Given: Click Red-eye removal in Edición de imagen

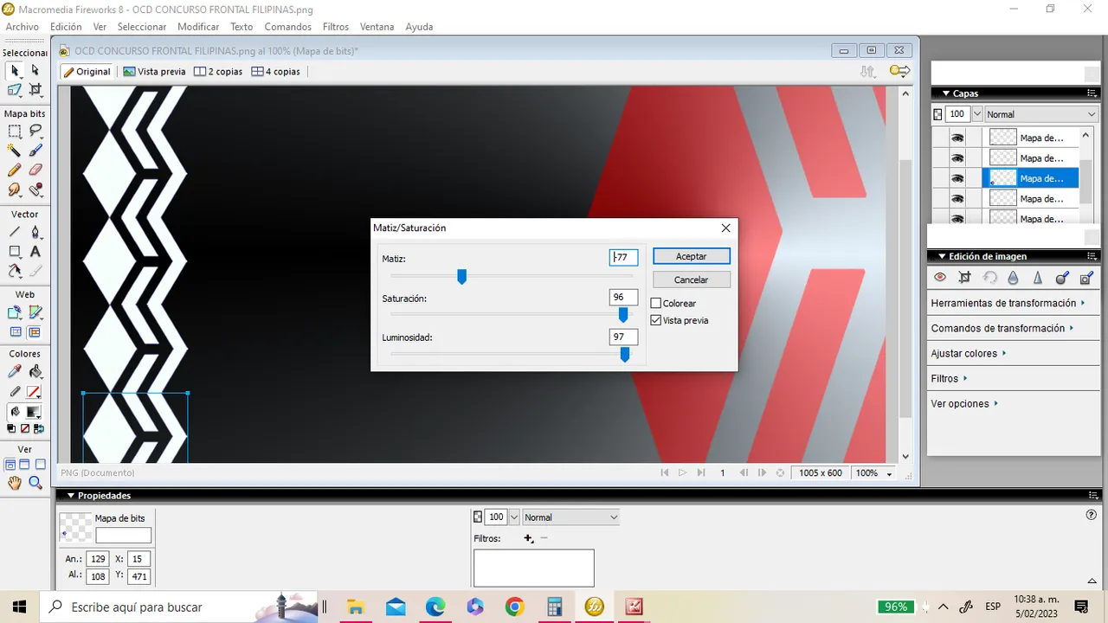Looking at the screenshot, I should pyautogui.click(x=940, y=278).
